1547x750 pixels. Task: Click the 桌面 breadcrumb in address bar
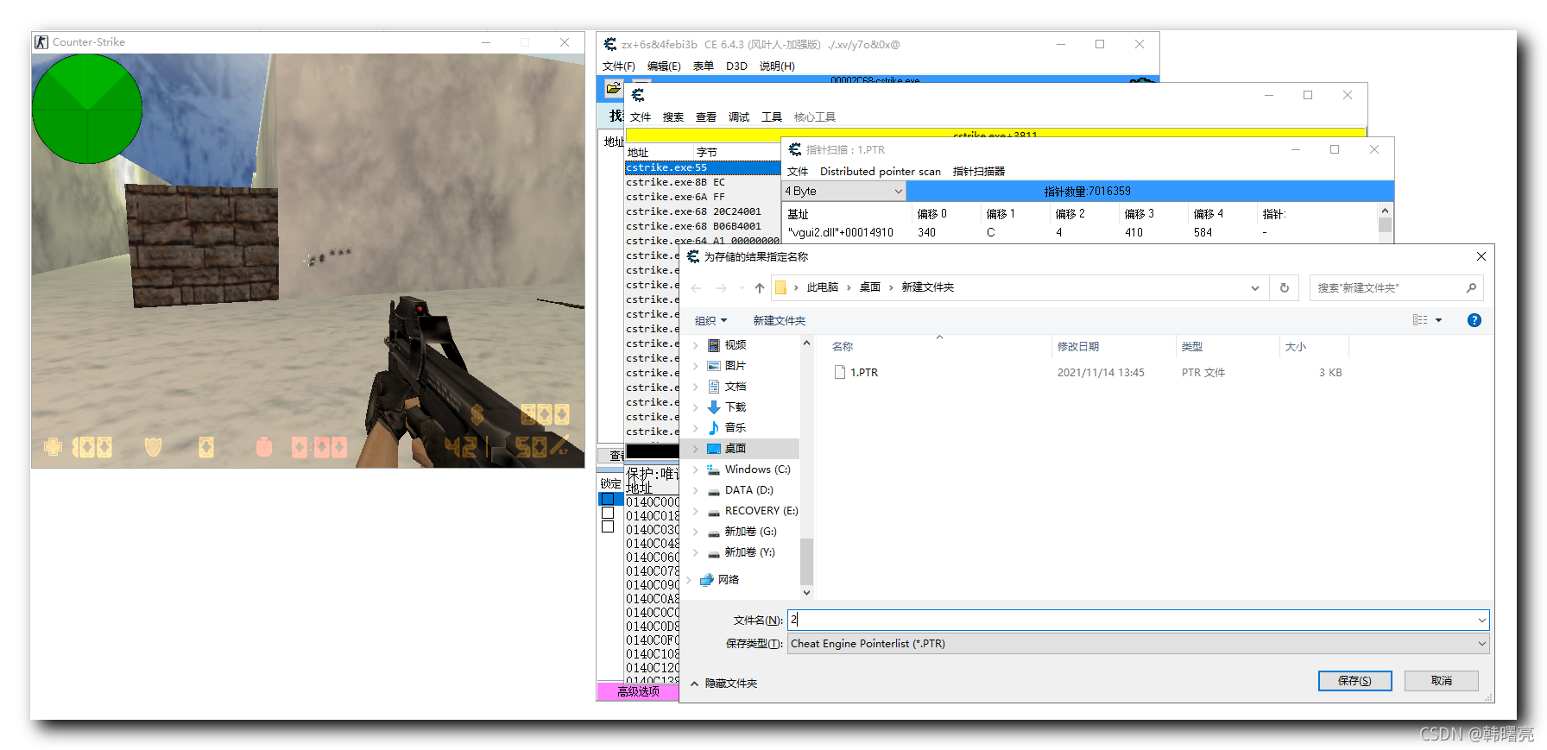pyautogui.click(x=869, y=287)
